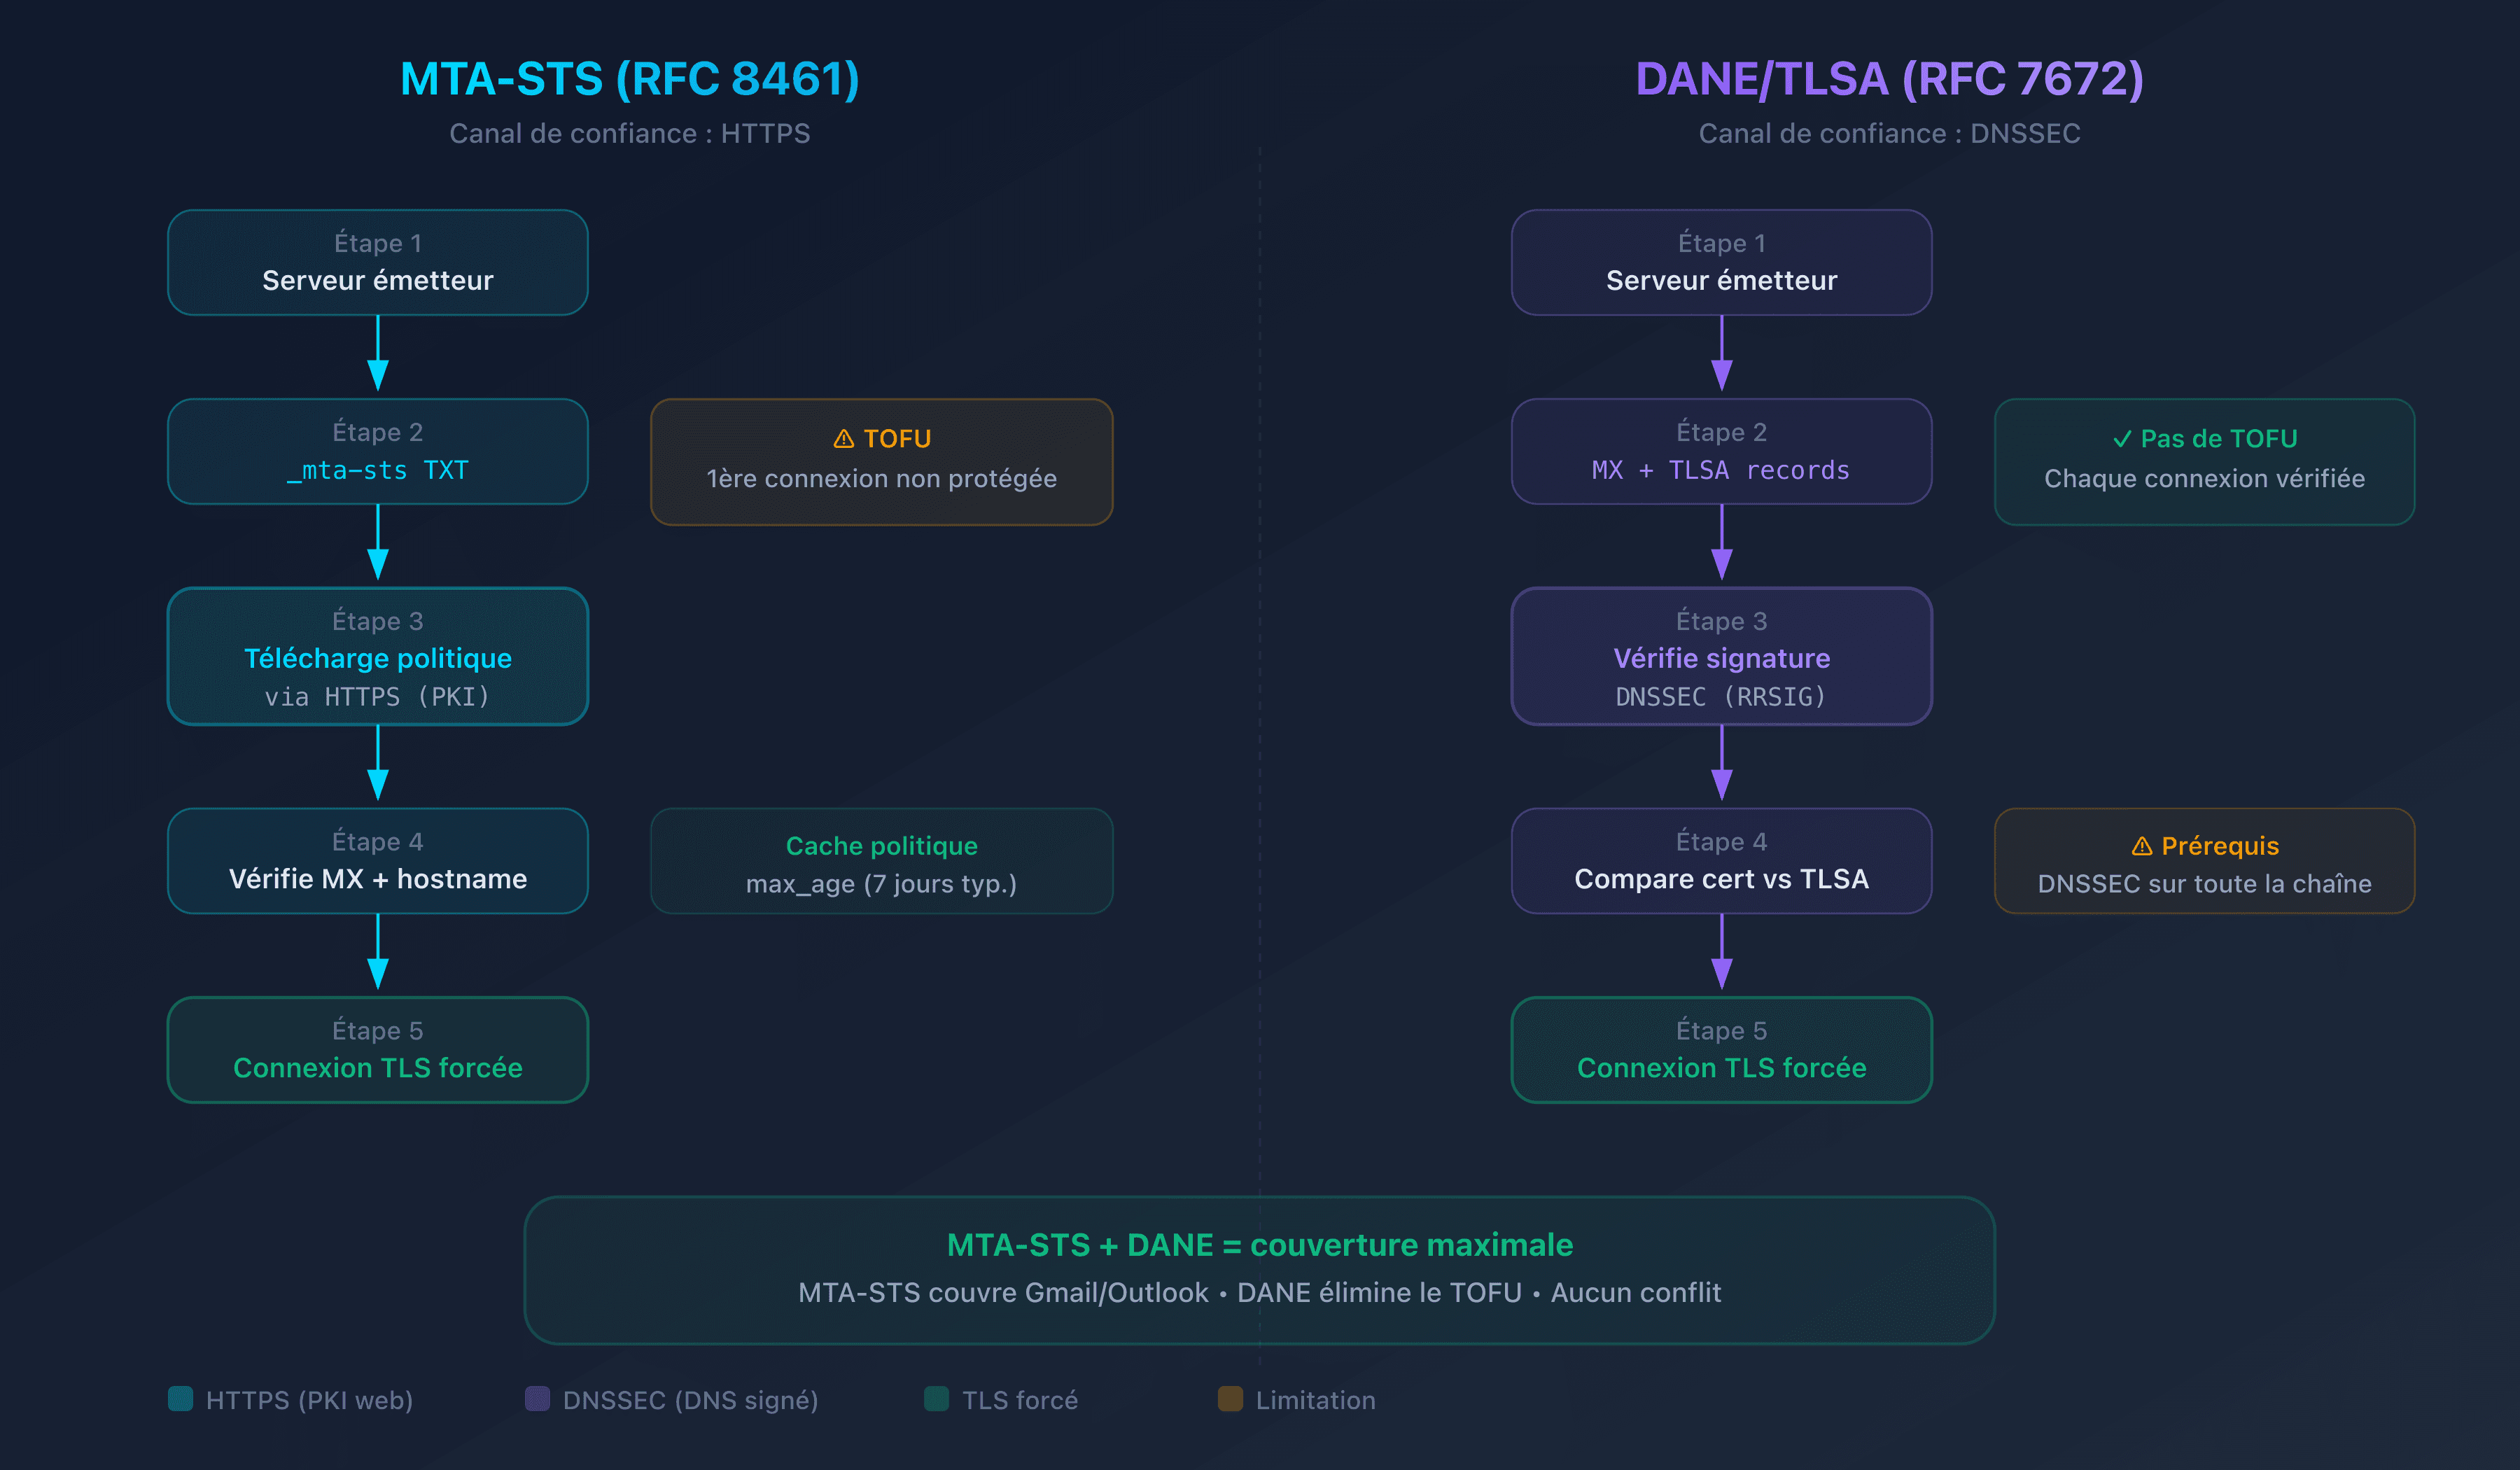Enable the Pas de TOFU status box

(x=2204, y=460)
